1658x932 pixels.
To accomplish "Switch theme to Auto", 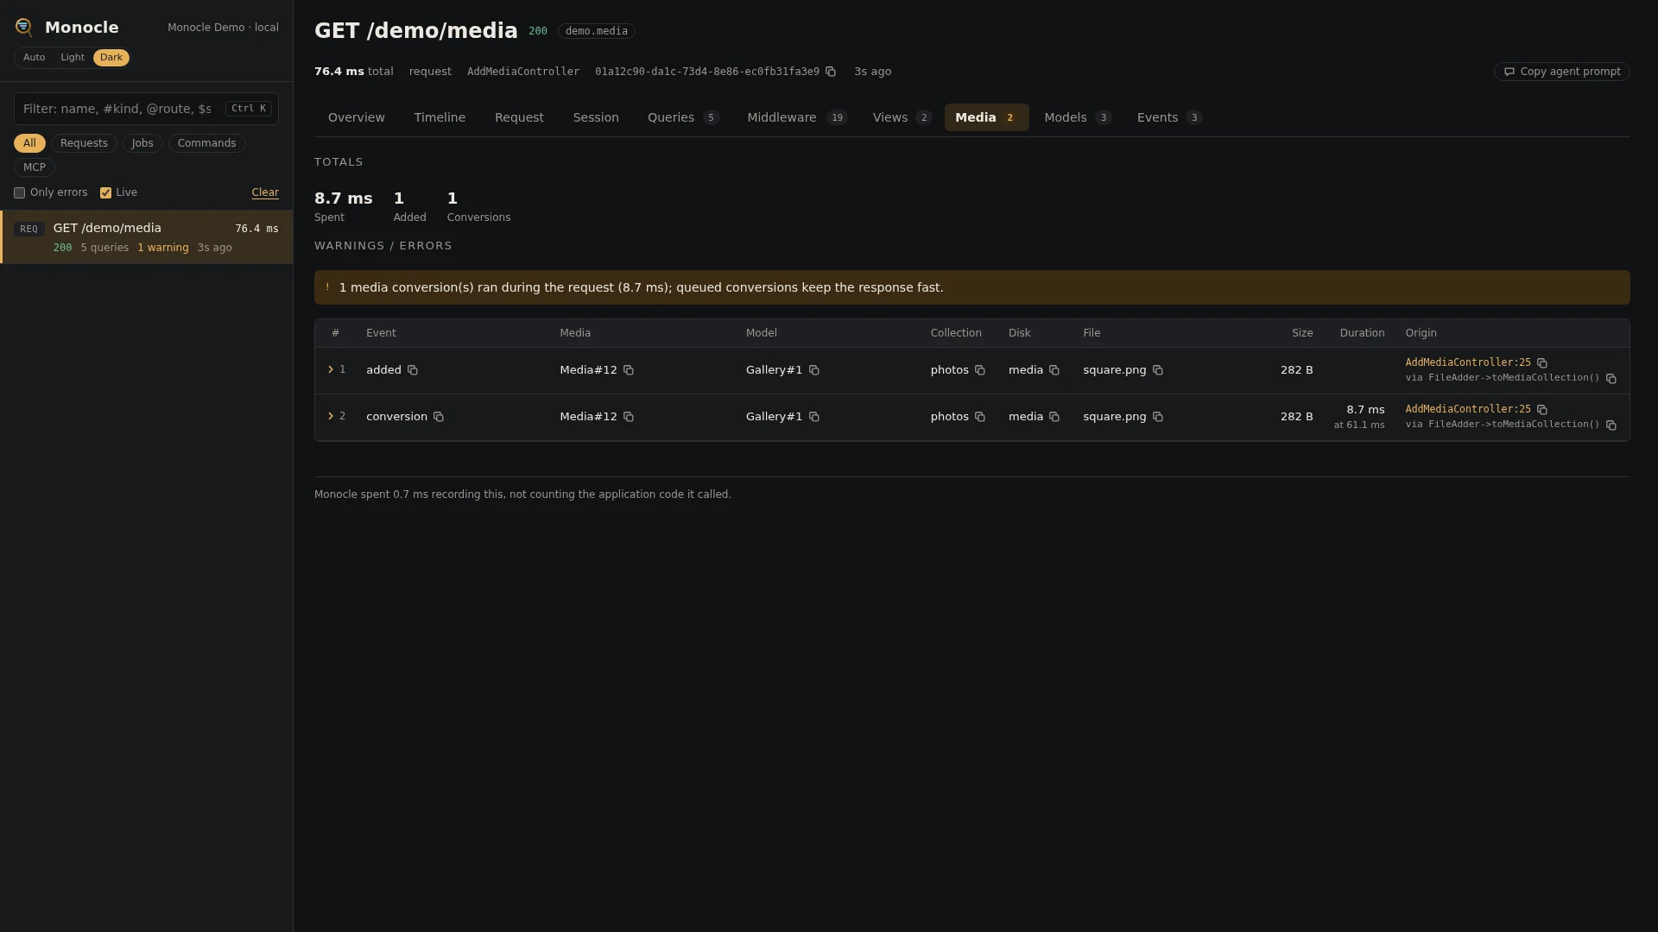I will pos(34,58).
